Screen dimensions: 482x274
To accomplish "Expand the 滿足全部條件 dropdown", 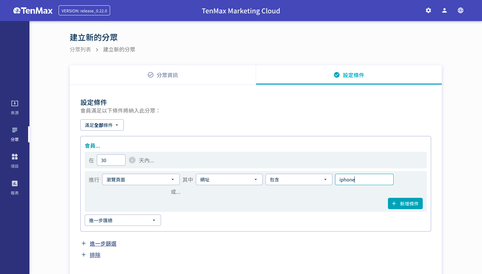I will (x=102, y=125).
